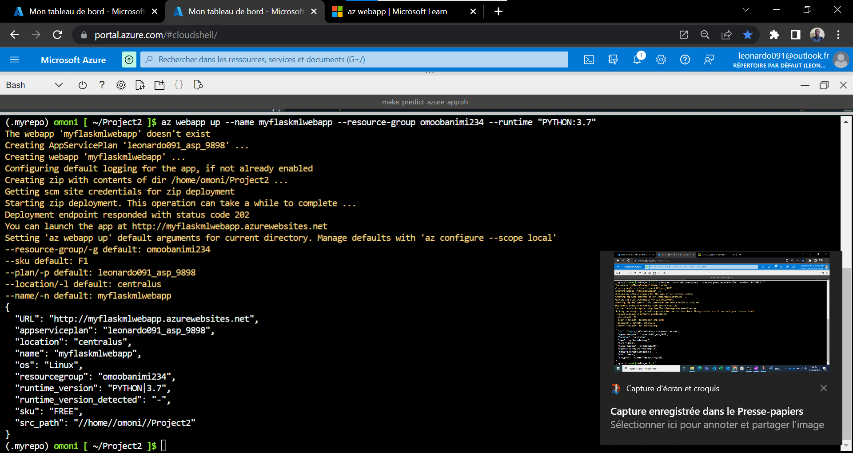Upload or download files in Cloud Shell

pos(140,85)
